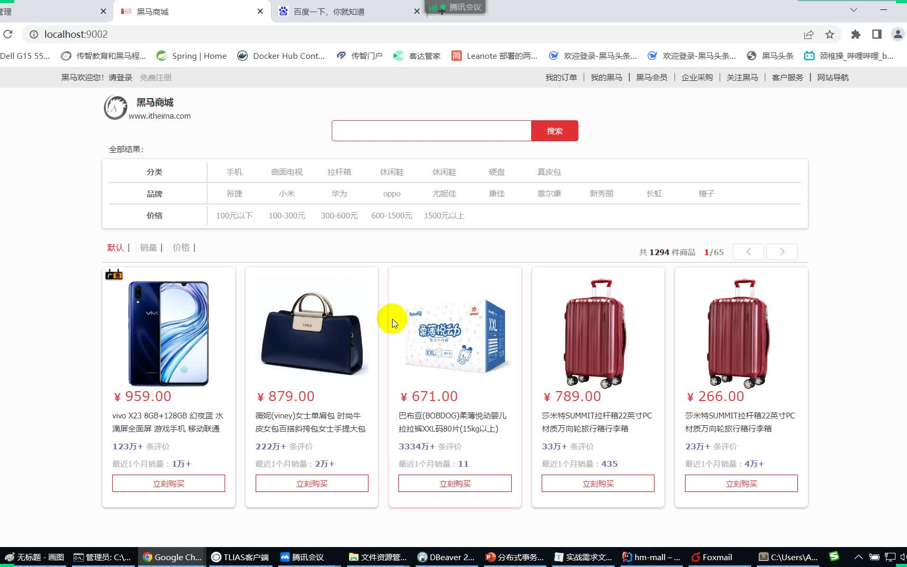The width and height of the screenshot is (907, 567).
Task: Sort results by 价格
Action: coord(181,247)
